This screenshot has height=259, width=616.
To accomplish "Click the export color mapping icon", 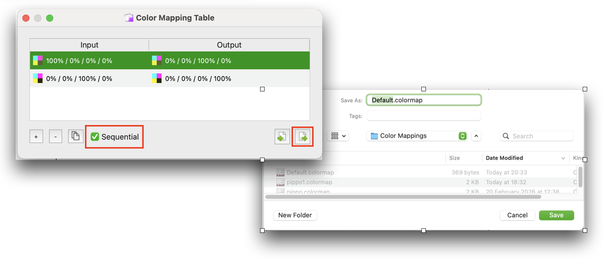I will 302,137.
